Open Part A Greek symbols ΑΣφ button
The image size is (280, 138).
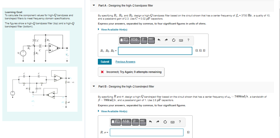click(x=135, y=40)
